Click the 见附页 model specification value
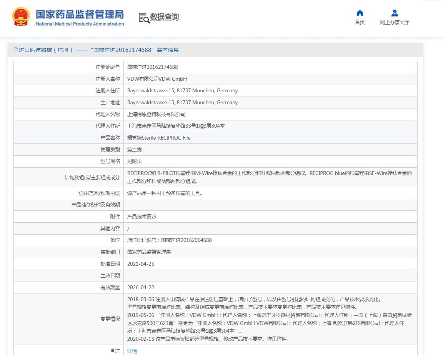Screen dimensions: 443x355 (x=135, y=161)
